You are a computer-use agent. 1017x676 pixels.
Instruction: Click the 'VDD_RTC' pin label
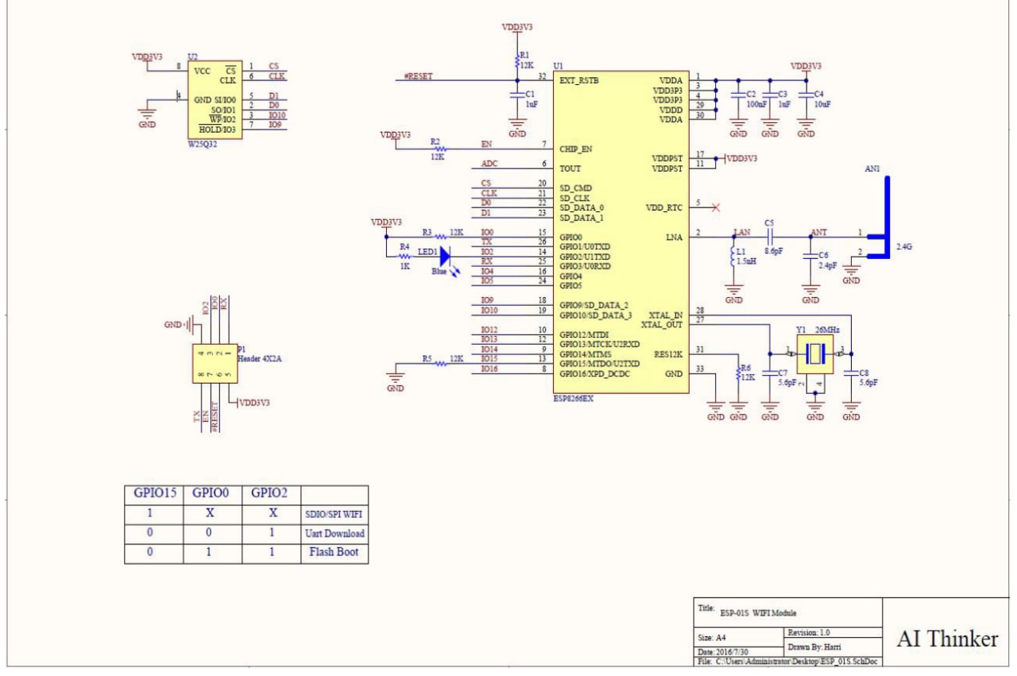664,207
